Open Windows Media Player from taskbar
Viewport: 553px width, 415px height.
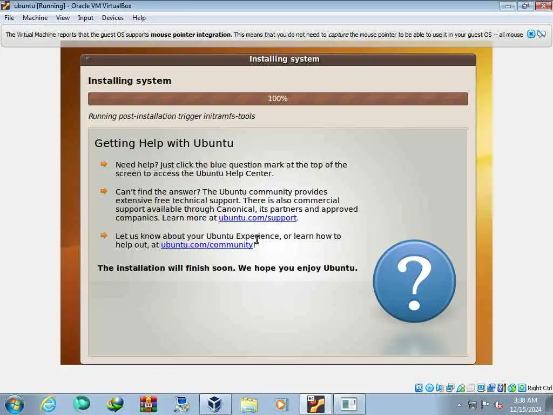pyautogui.click(x=282, y=404)
